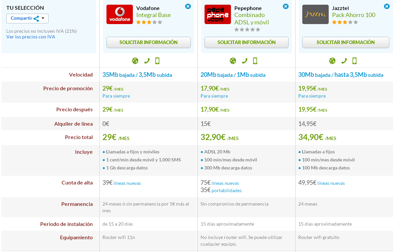Remove Jazztel from the comparison
This screenshot has height=252, width=393.
387,6
